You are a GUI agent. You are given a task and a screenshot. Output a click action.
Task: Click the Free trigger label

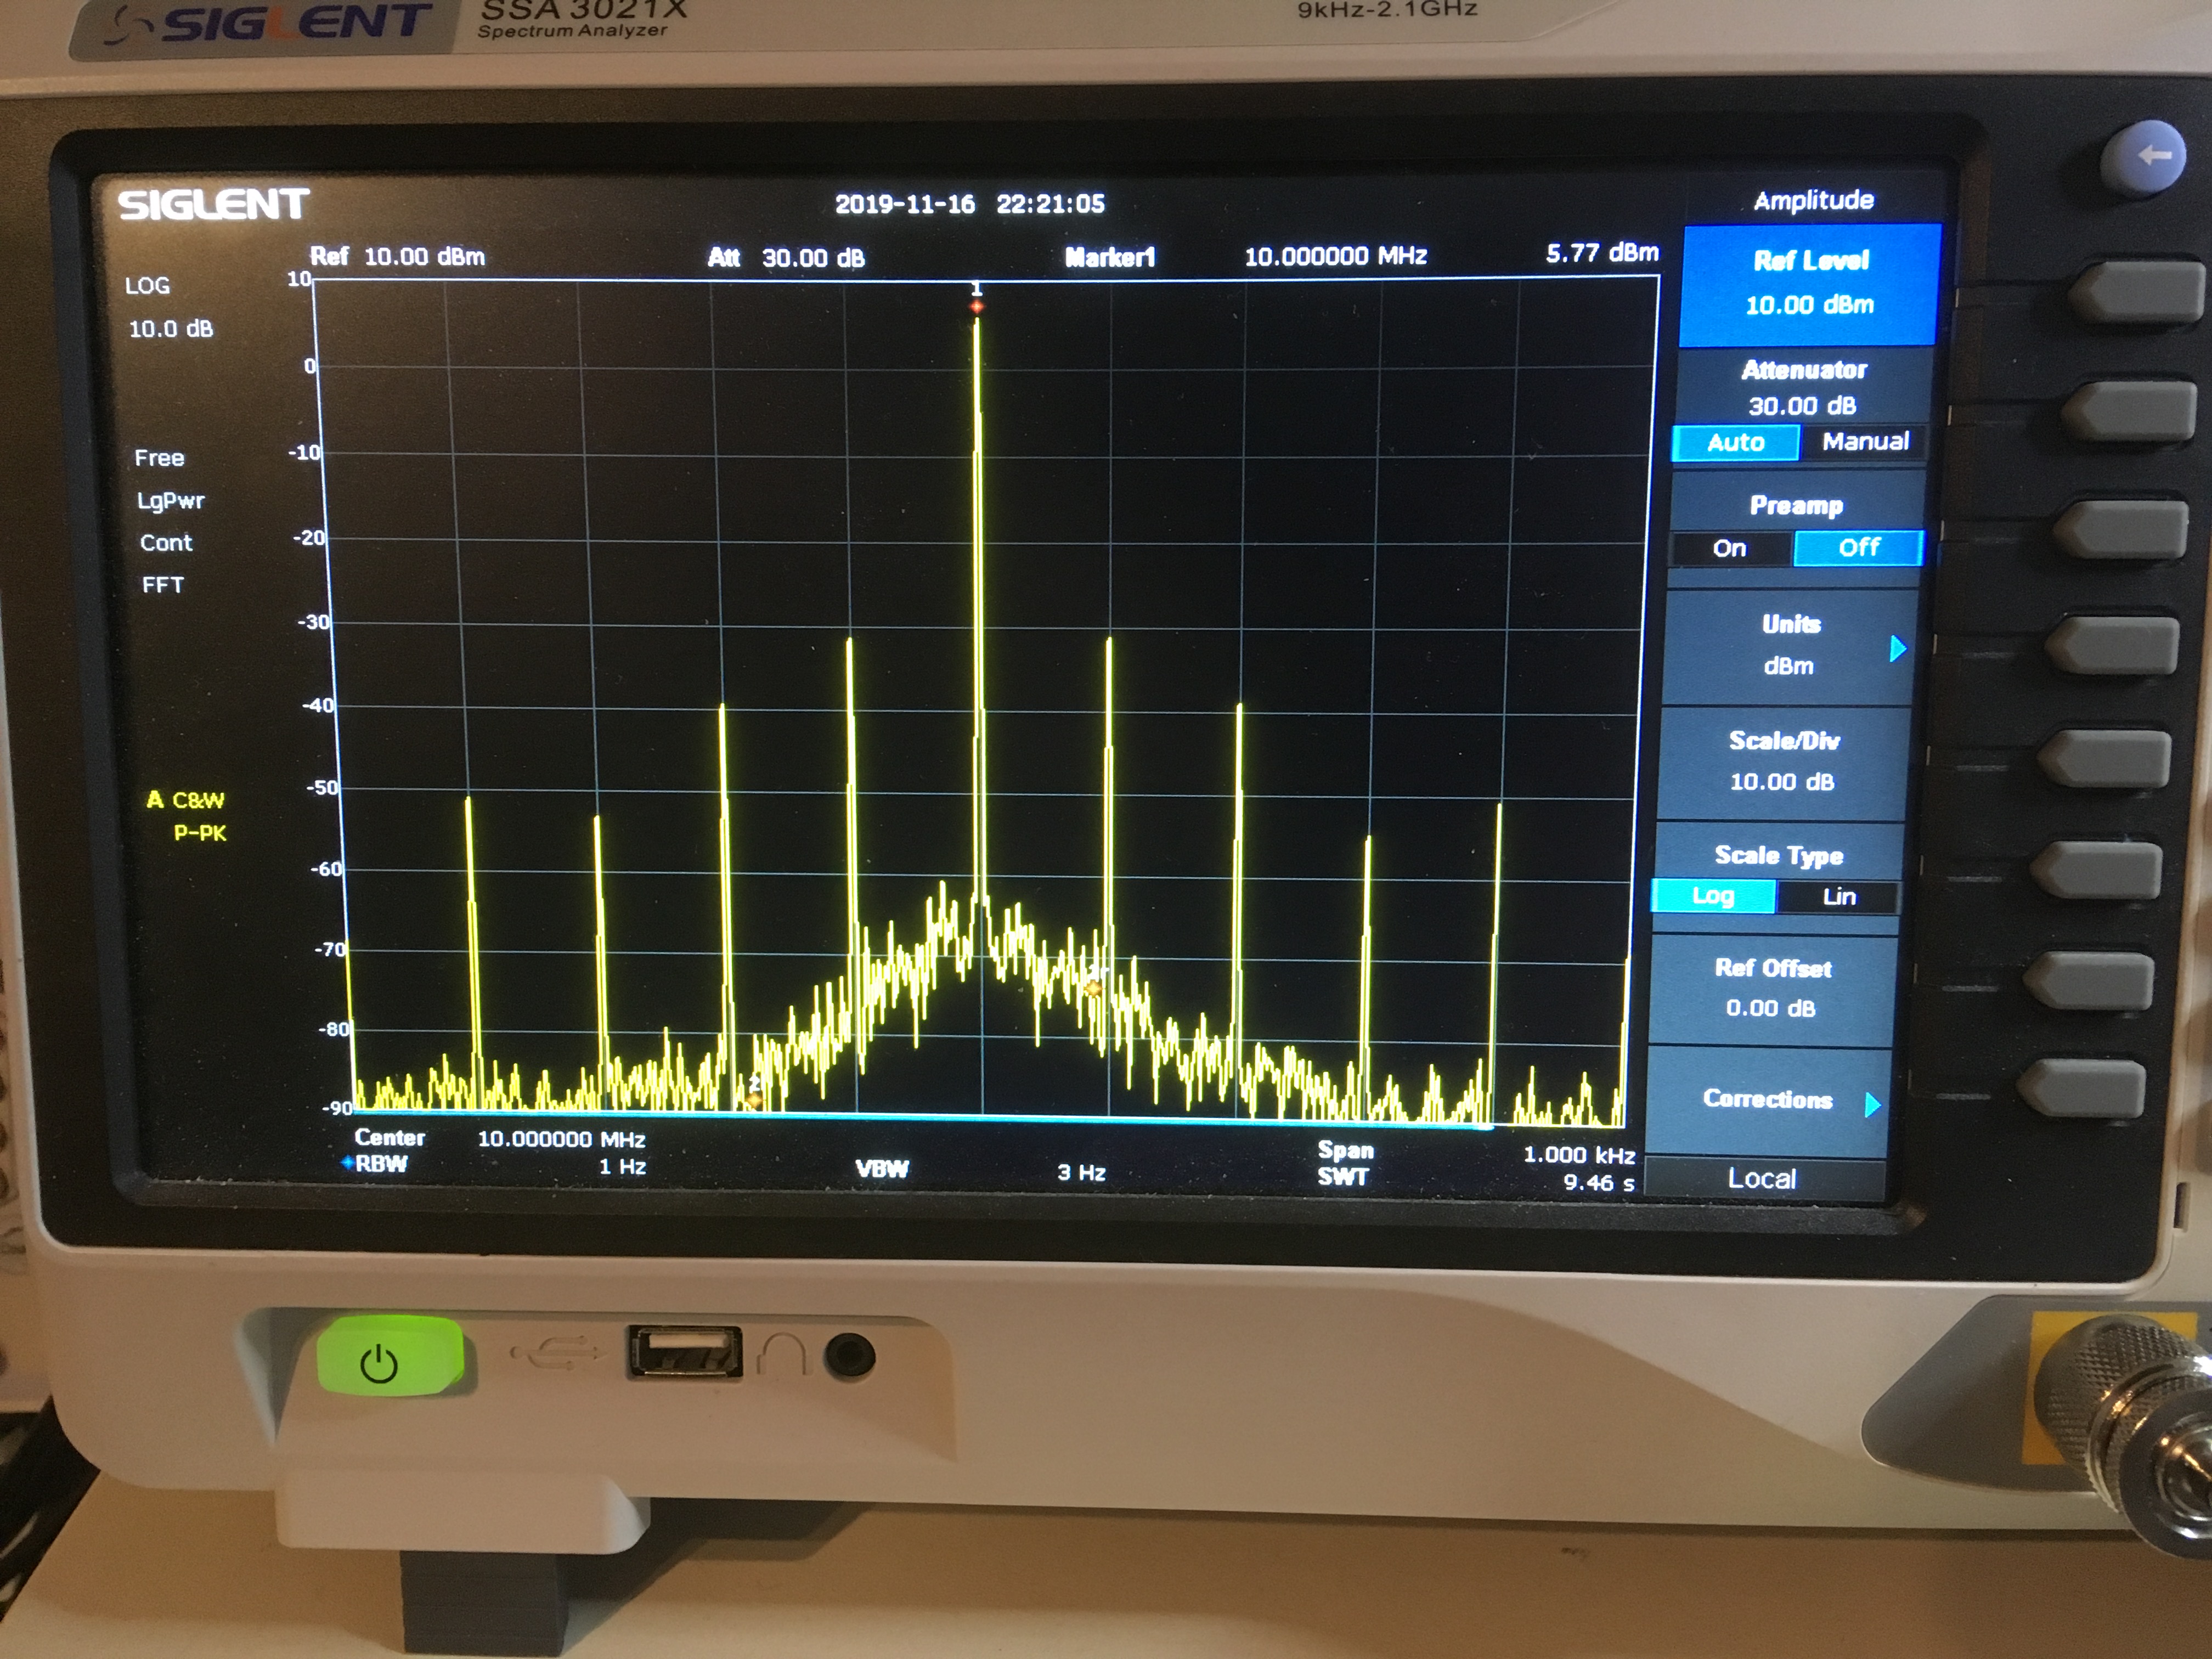click(x=160, y=458)
